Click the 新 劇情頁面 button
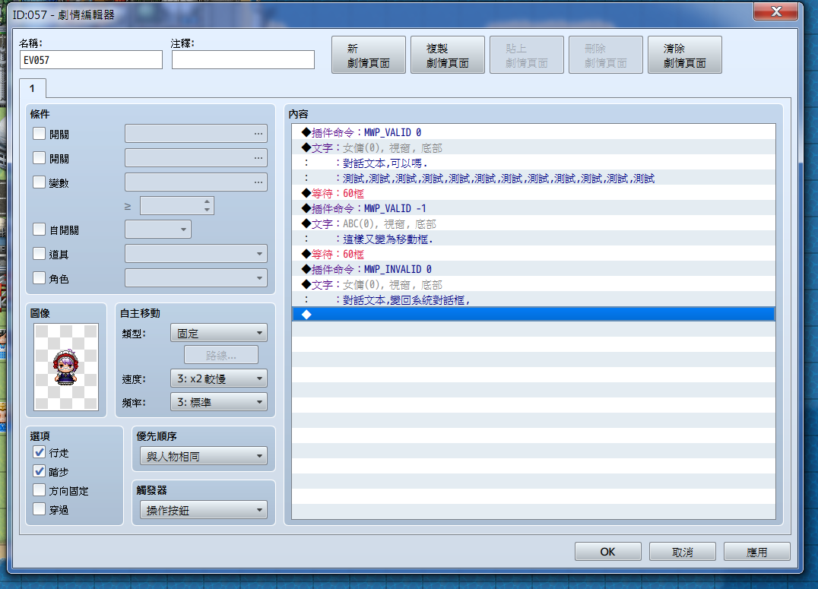Viewport: 818px width, 589px height. point(369,55)
